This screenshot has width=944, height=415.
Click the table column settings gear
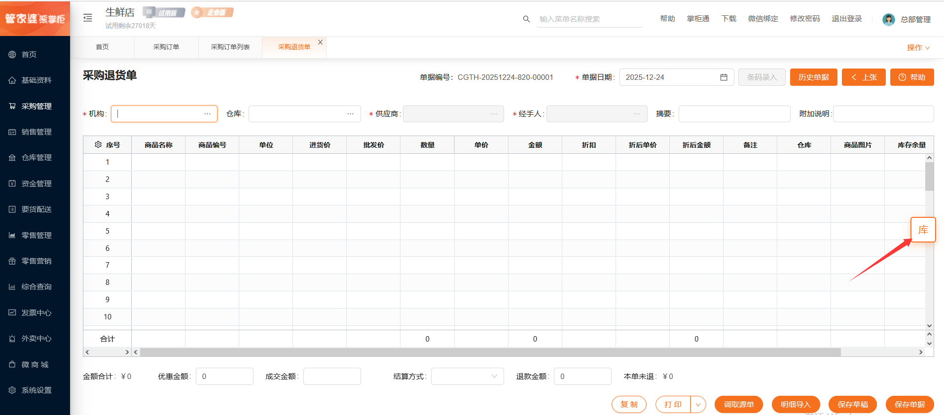click(x=98, y=144)
